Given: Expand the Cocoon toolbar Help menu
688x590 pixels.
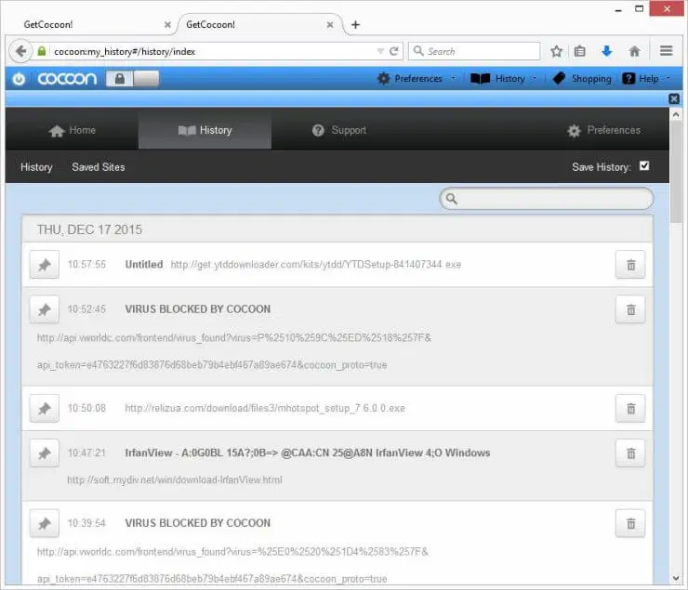Looking at the screenshot, I should (646, 78).
